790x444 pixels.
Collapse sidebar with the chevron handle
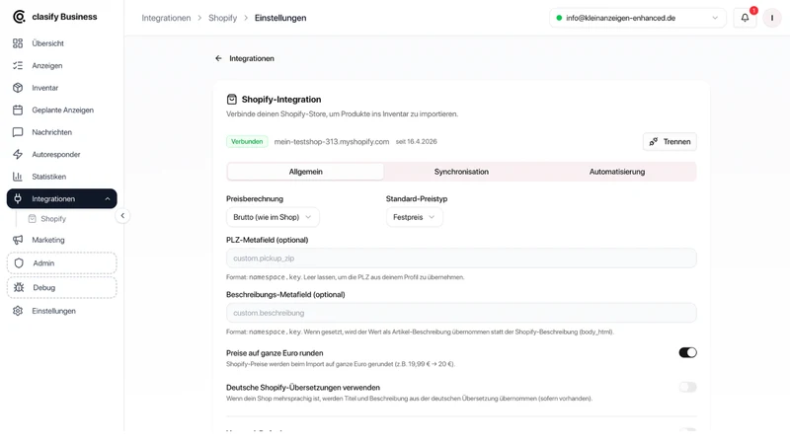tap(122, 215)
